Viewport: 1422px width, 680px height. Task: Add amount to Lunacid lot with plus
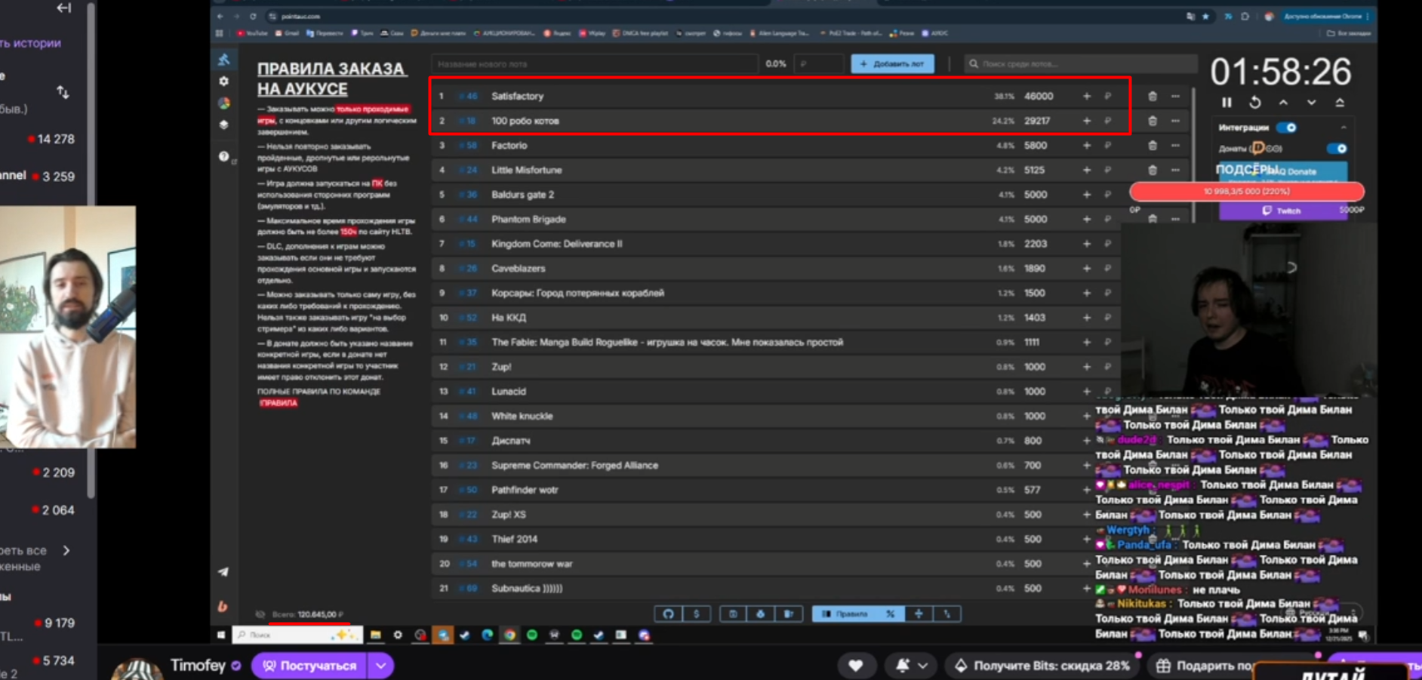click(x=1087, y=391)
